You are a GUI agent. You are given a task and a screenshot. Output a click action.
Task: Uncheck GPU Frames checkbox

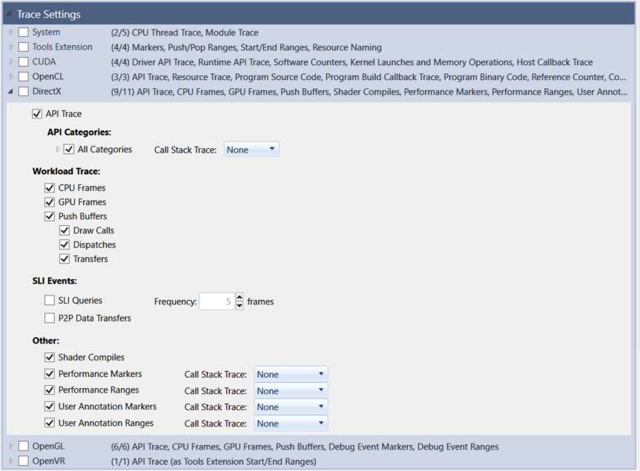(x=50, y=202)
